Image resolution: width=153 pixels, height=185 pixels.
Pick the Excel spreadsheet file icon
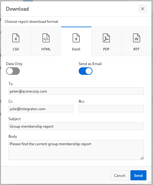(76, 38)
